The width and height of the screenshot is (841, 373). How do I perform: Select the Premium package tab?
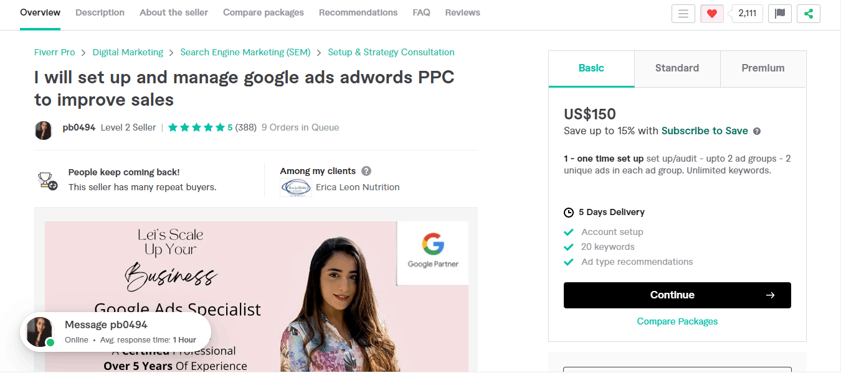(763, 68)
